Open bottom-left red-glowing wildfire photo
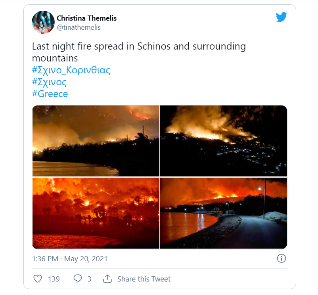The height and width of the screenshot is (295, 318). [x=96, y=213]
